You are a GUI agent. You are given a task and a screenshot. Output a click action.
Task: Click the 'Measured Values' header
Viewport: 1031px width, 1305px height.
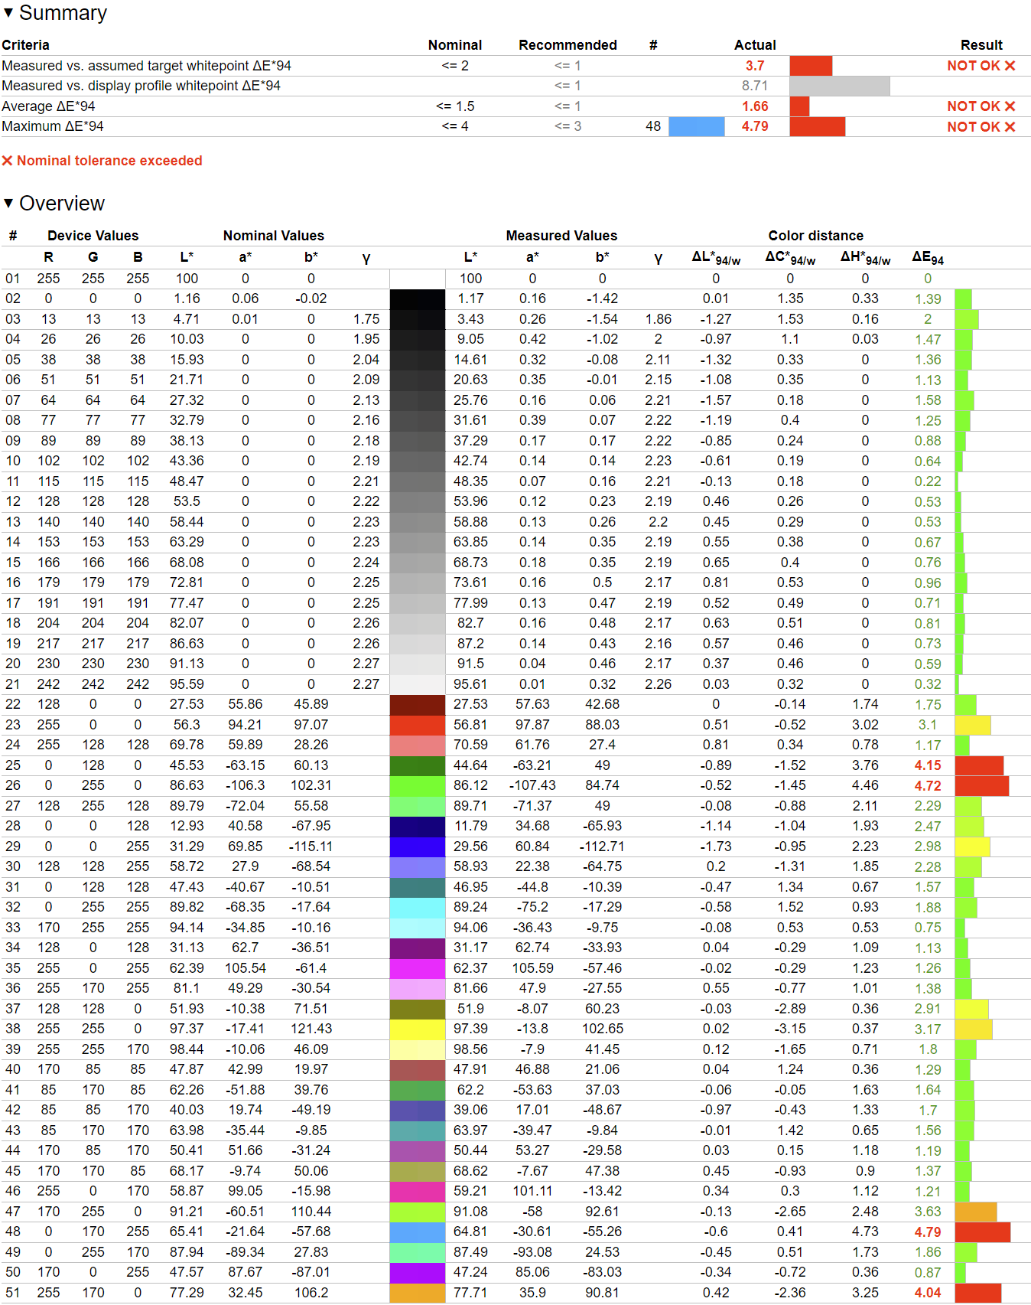[561, 236]
